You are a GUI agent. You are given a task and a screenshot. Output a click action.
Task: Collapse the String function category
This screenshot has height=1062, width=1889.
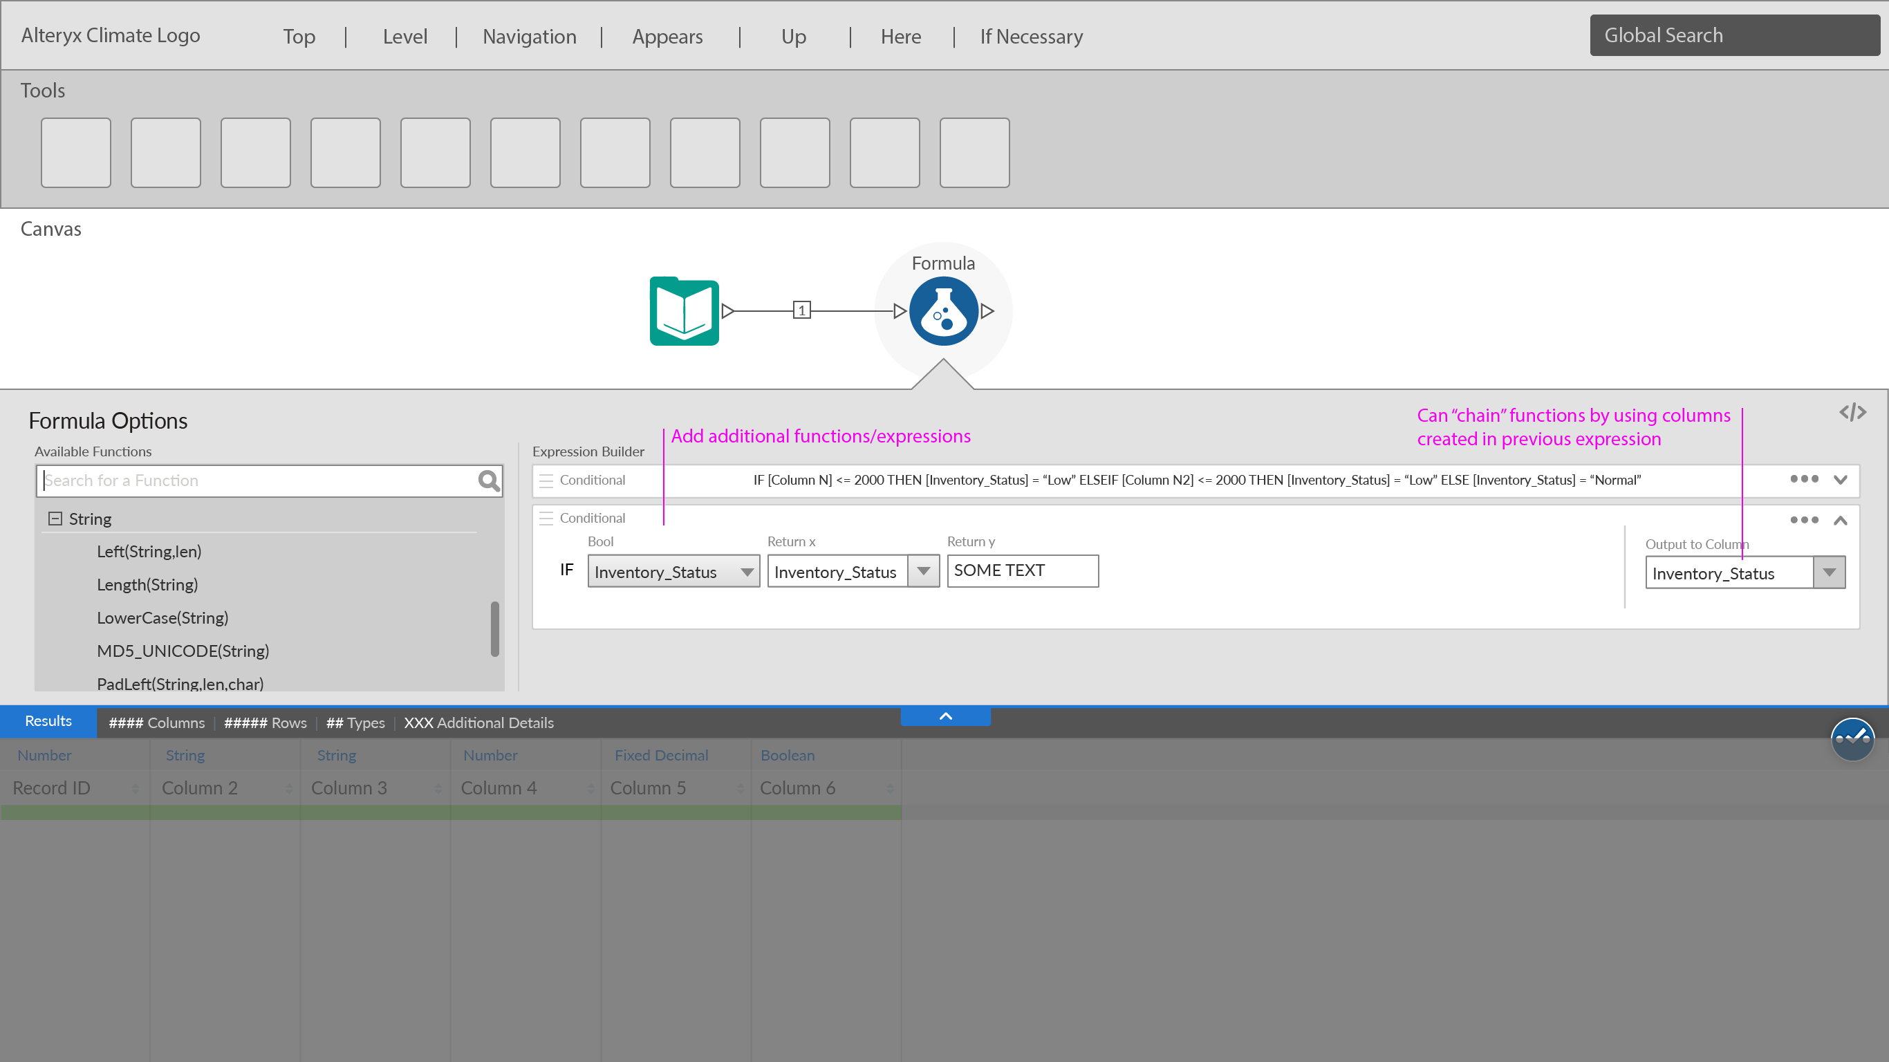point(55,519)
